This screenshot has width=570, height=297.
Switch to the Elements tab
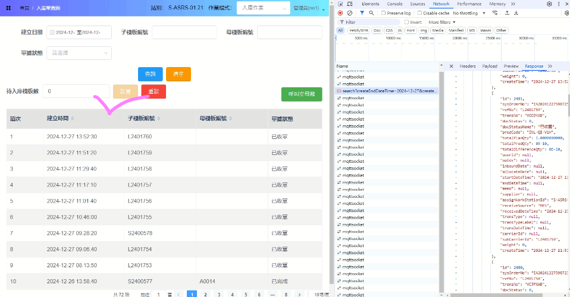[371, 4]
